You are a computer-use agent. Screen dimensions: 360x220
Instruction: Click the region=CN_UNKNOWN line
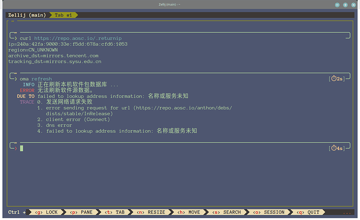[33, 50]
